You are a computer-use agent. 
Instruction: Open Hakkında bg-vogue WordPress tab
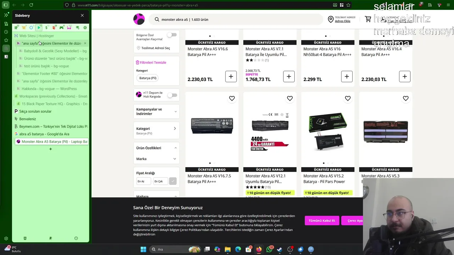(x=51, y=89)
